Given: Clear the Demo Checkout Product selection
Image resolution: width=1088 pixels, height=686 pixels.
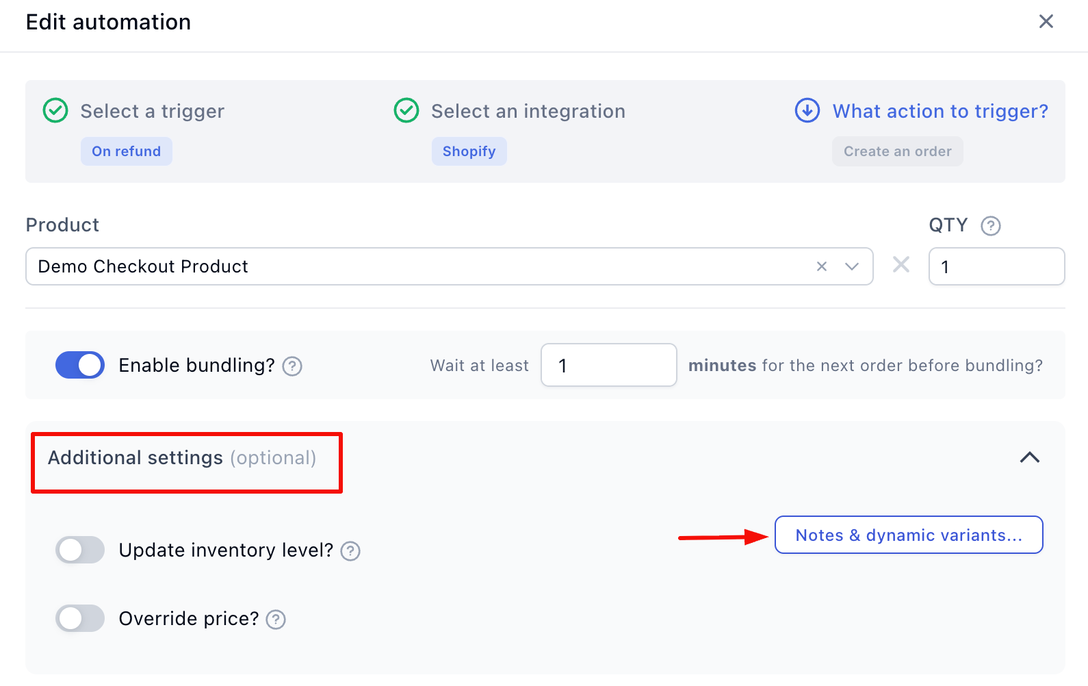Looking at the screenshot, I should 822,266.
